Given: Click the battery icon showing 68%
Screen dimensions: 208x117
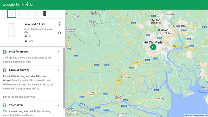Looking at the screenshot, I should click(26, 41).
